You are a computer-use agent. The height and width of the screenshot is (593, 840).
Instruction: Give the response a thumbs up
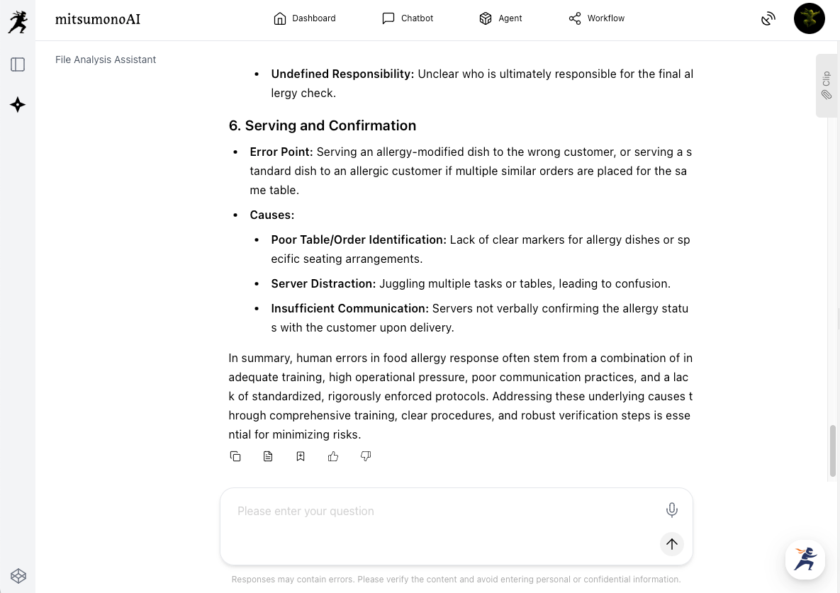coord(333,456)
